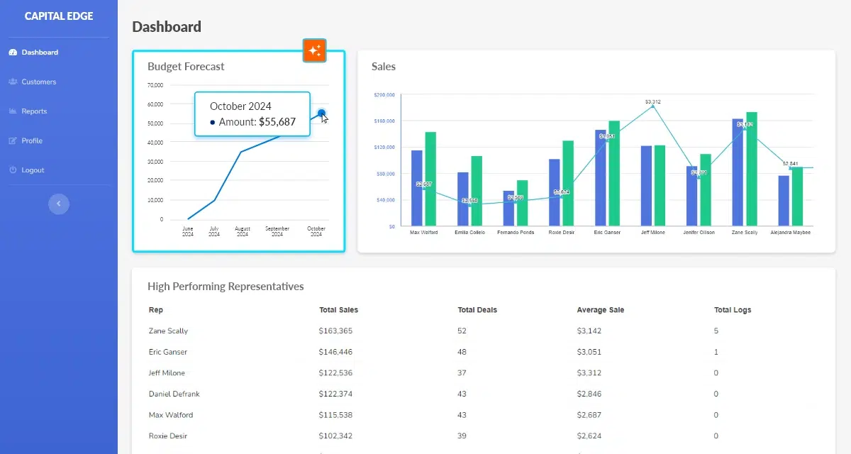Click the Logout power icon
This screenshot has height=454, width=851.
coord(13,170)
